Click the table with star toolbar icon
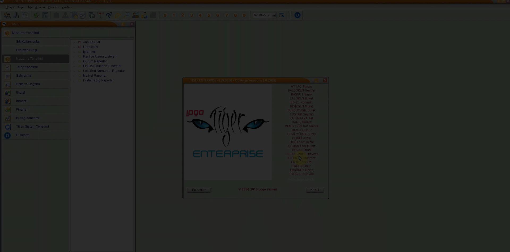This screenshot has height=252, width=510. pos(74,15)
